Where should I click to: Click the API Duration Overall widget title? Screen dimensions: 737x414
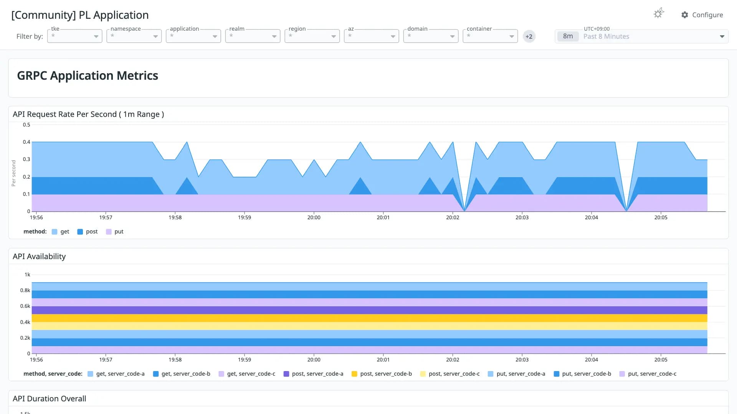[x=49, y=399]
